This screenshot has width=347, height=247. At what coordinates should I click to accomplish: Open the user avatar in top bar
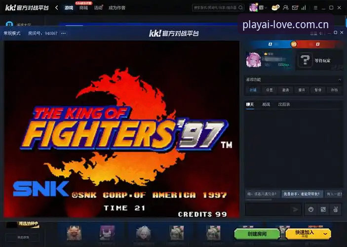point(253,7)
